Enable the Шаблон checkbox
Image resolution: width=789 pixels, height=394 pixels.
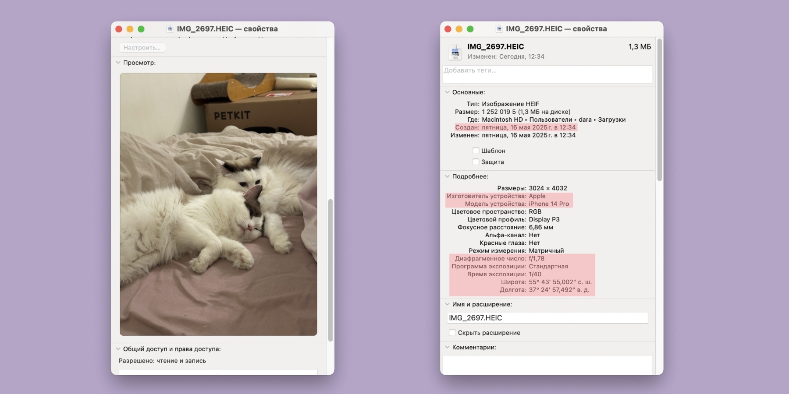[x=476, y=151]
